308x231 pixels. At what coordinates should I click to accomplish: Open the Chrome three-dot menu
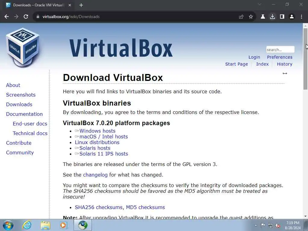coord(301,17)
